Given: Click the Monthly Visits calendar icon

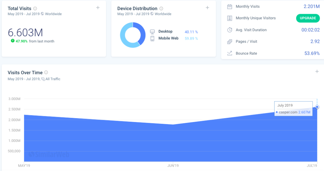Looking at the screenshot, I should (229, 7).
